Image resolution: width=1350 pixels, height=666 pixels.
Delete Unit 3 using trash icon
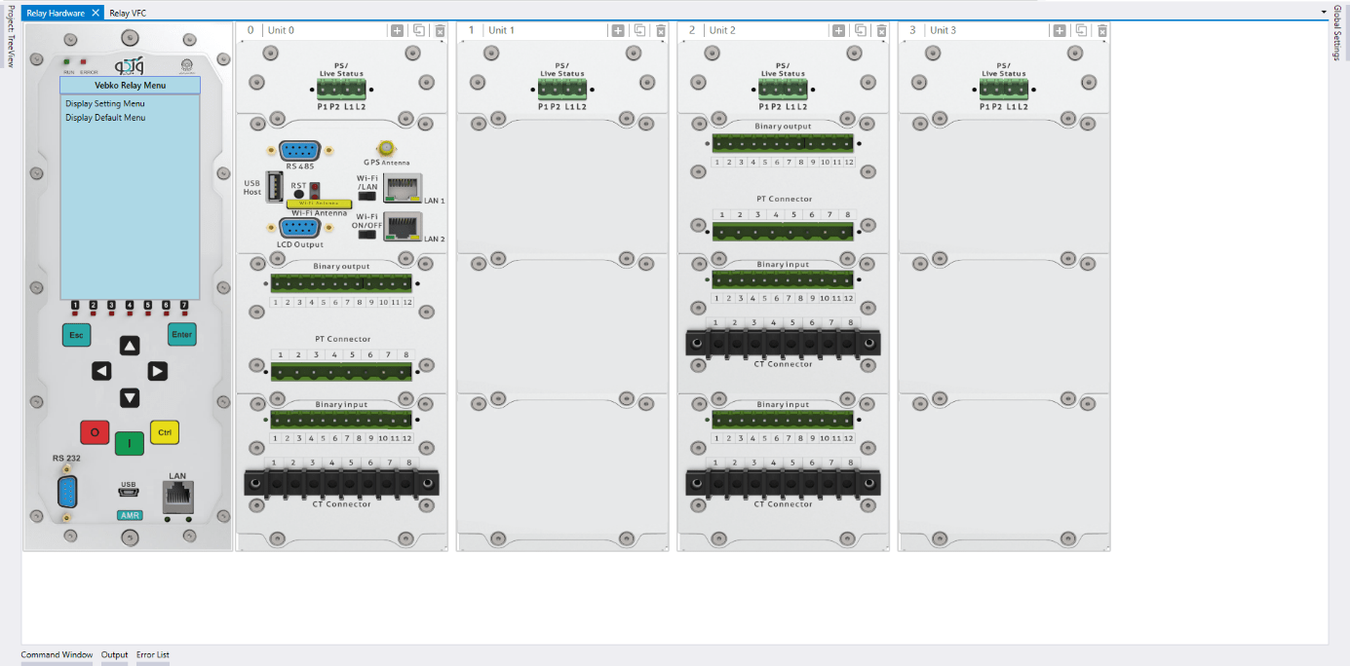1102,30
